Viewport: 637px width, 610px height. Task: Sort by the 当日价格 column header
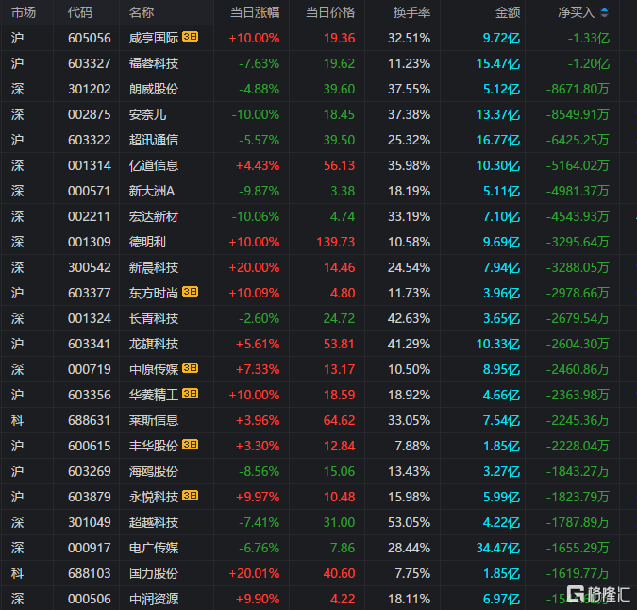click(x=330, y=12)
